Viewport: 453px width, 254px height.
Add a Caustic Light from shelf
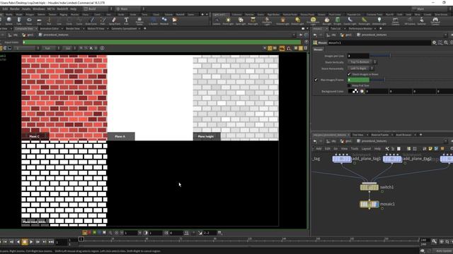[350, 20]
